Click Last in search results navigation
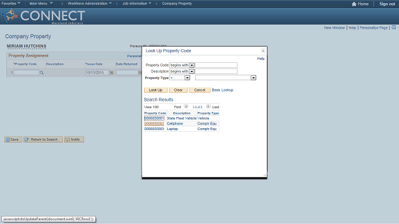 [216, 107]
